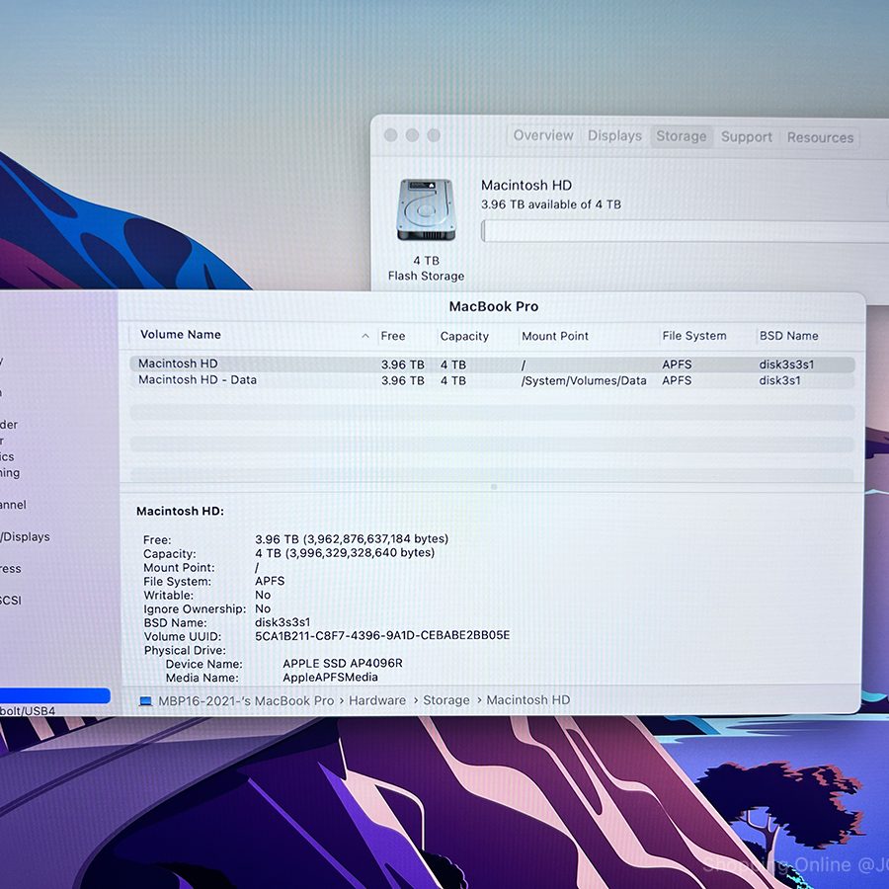
Task: Switch to the Overview tab
Action: click(x=543, y=135)
